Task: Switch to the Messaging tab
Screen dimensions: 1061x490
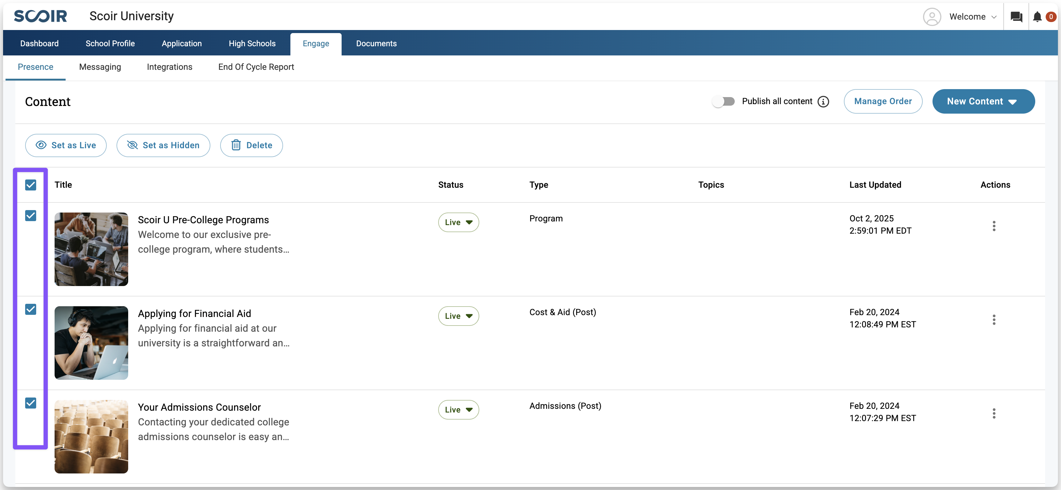Action: [x=100, y=67]
